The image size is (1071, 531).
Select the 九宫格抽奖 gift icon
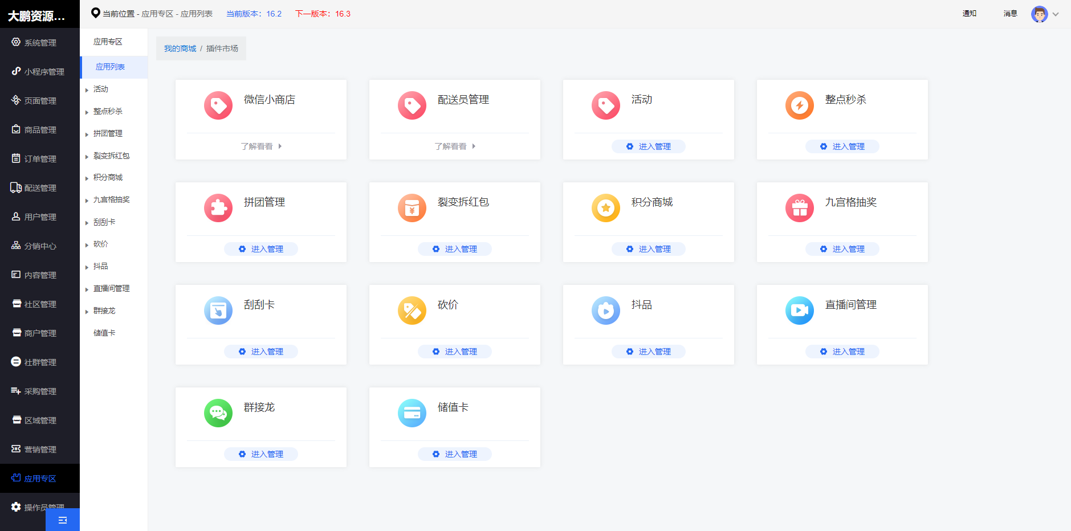(x=800, y=208)
